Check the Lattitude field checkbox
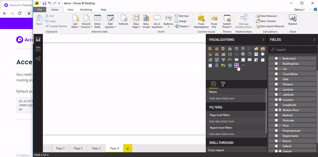 coord(276,95)
